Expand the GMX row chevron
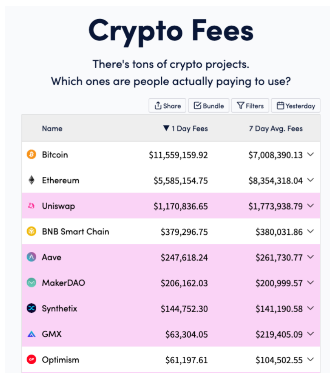This screenshot has height=387, width=330. click(310, 334)
